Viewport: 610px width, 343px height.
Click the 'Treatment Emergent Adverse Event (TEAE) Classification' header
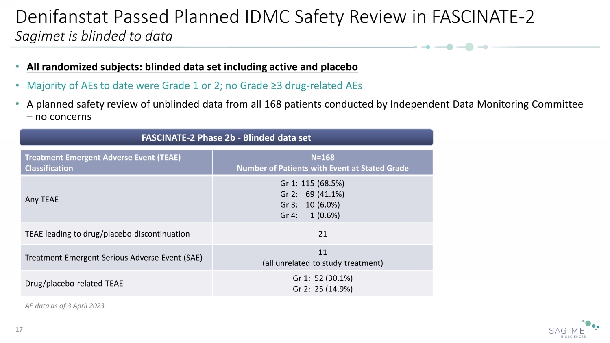coord(102,163)
